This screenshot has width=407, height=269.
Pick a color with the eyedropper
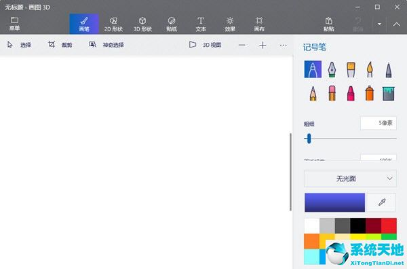click(x=381, y=202)
